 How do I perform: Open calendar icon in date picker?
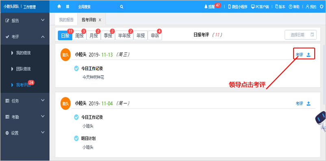tap(312, 35)
